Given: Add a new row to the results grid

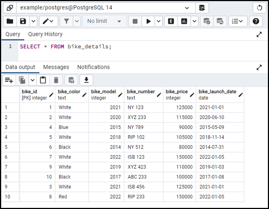Looking at the screenshot, I should point(9,80).
